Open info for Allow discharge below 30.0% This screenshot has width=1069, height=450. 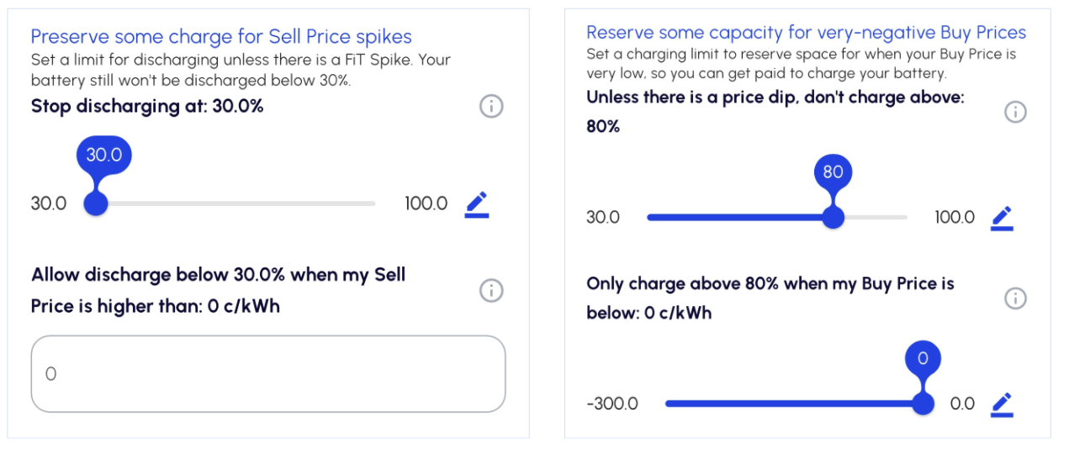point(491,290)
